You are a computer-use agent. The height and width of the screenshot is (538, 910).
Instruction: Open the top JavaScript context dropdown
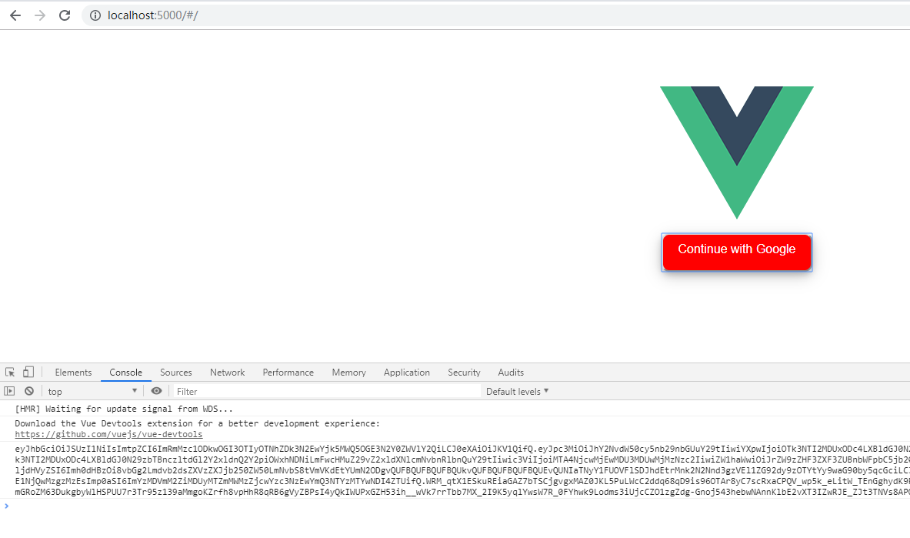click(x=93, y=391)
